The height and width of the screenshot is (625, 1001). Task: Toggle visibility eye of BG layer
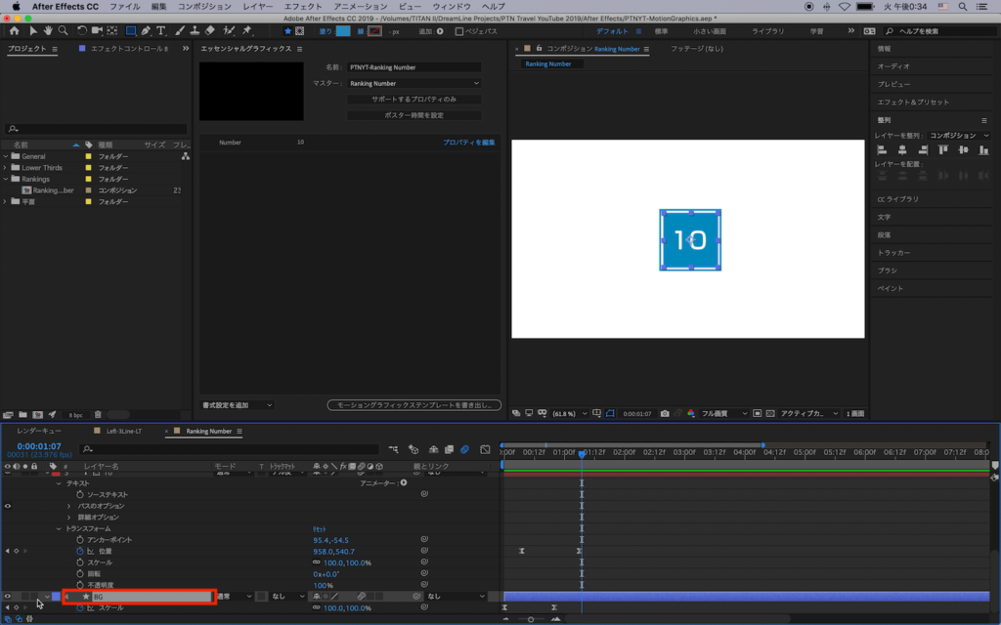click(x=8, y=596)
